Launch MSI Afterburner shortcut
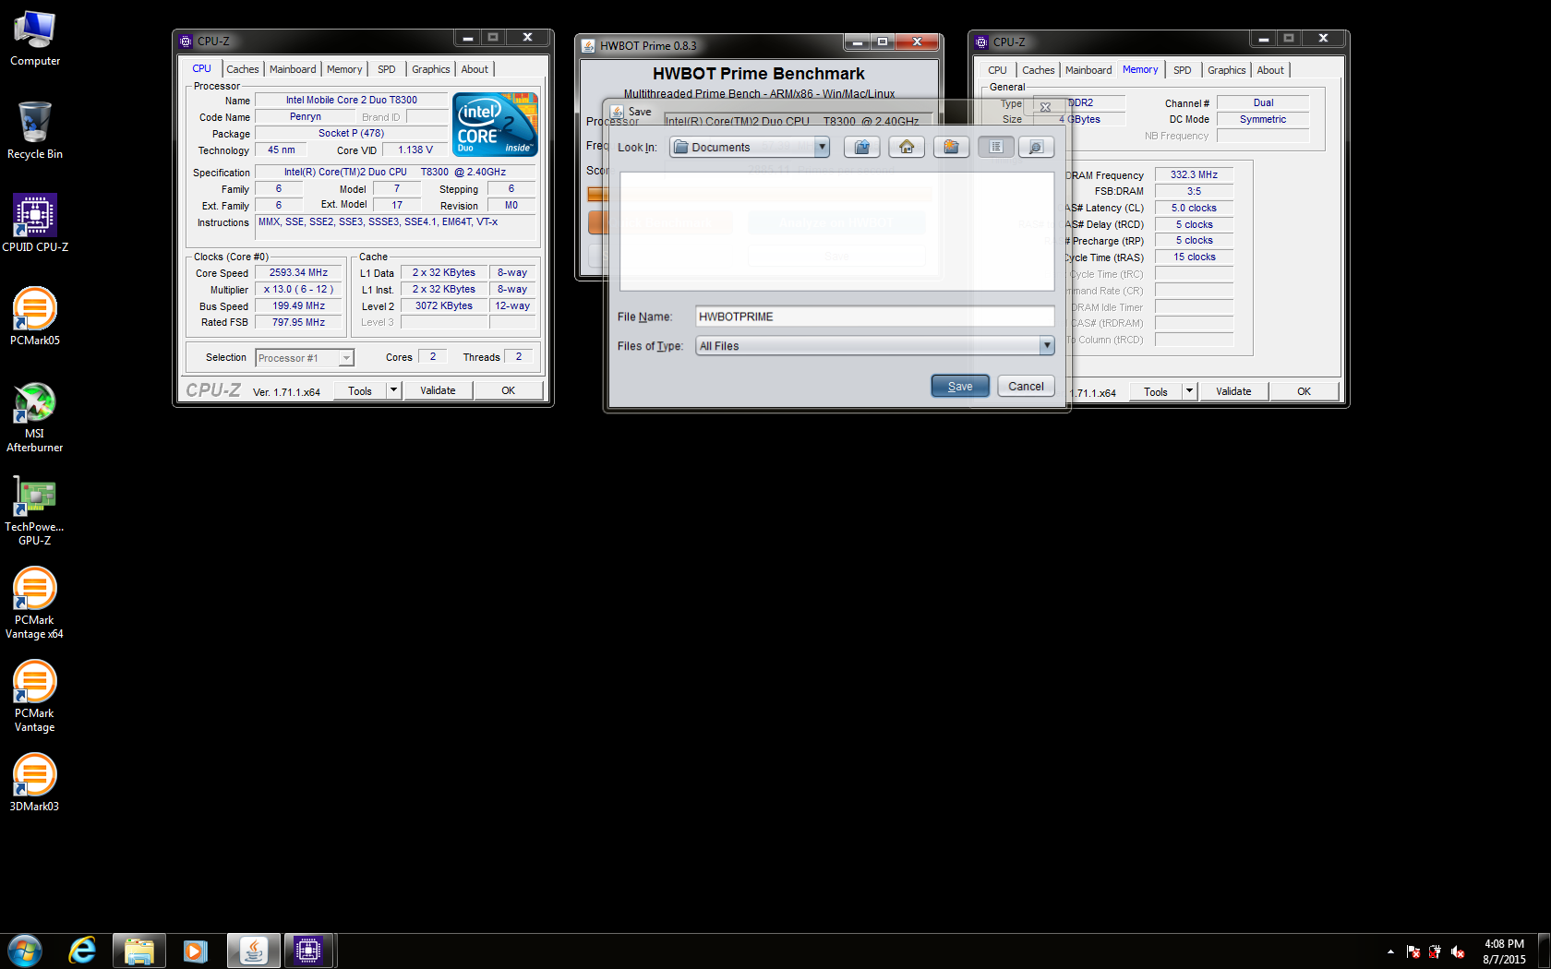The image size is (1551, 969). tap(35, 417)
